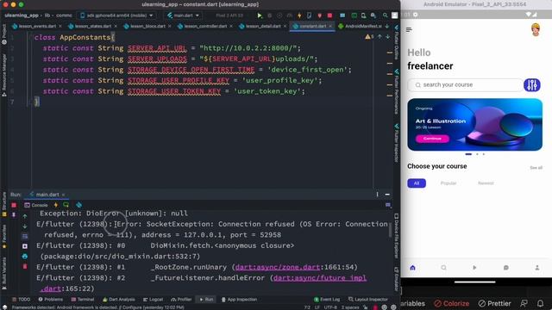Stop process via red square in Run panel

pos(14,205)
